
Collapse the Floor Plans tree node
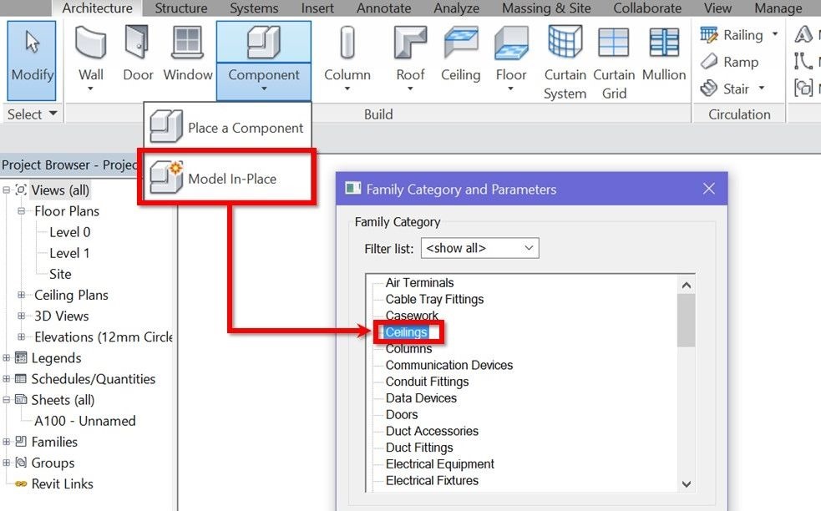click(x=22, y=211)
